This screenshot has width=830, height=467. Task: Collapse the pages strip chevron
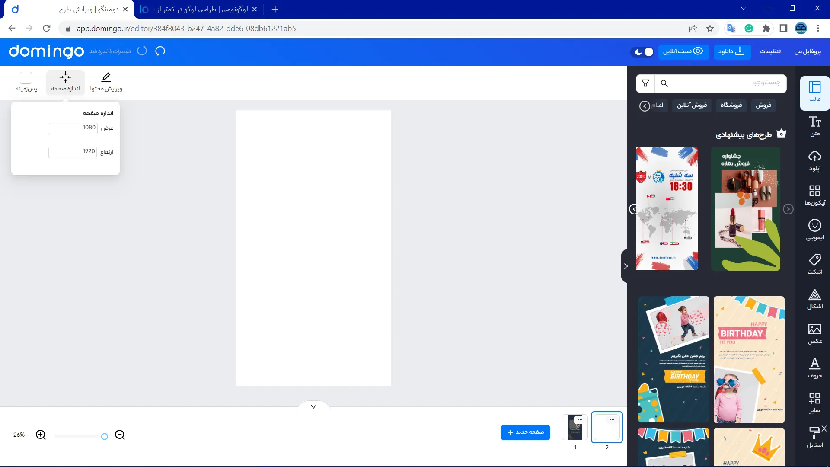pos(313,406)
